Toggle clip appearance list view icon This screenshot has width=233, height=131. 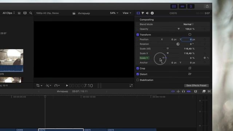click(19, 13)
